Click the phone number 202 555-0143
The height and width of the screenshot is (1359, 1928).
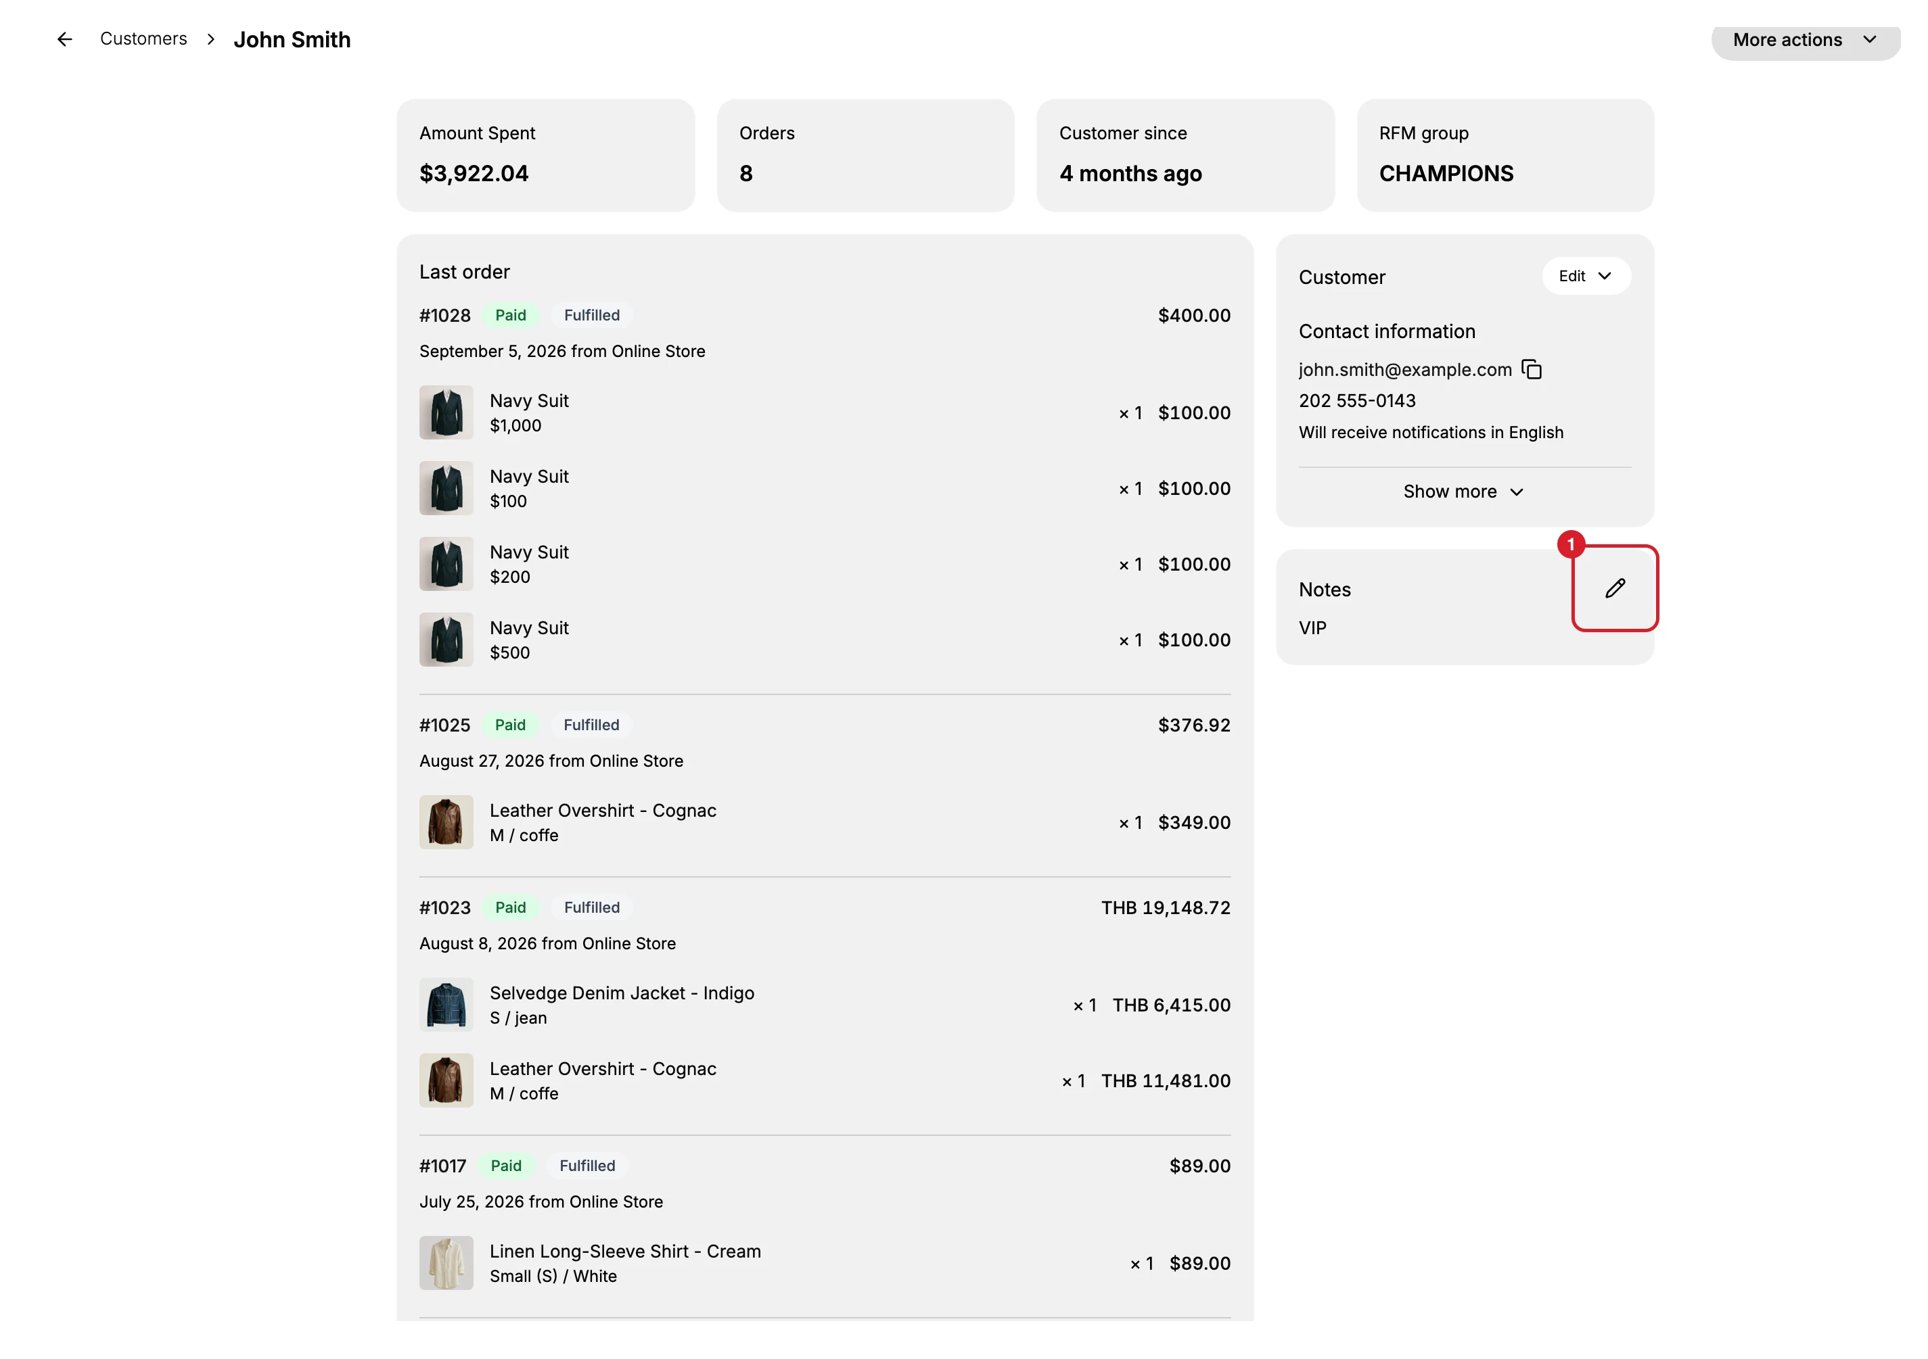(x=1357, y=400)
